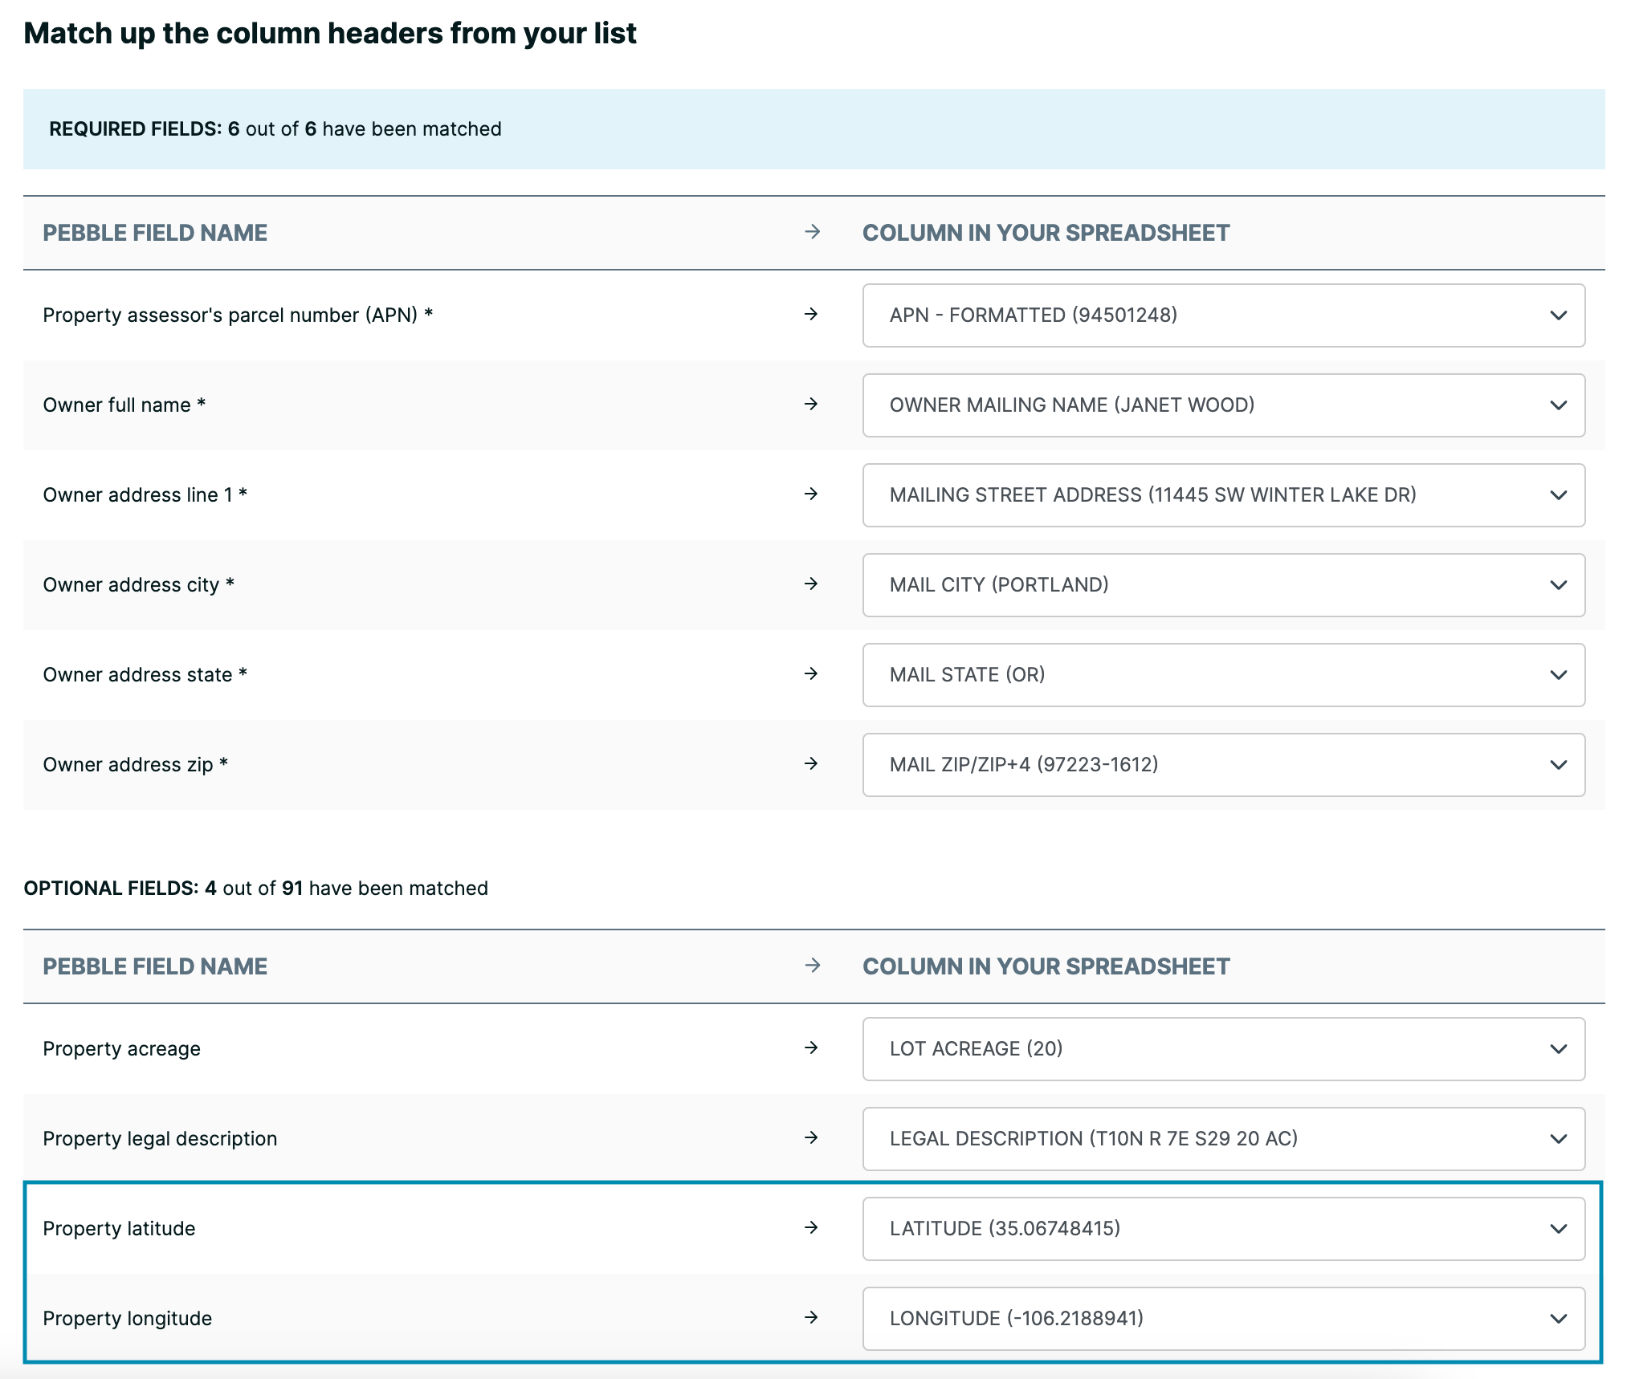Click the 'Property acreage' label
1627x1379 pixels.
[x=121, y=1049]
